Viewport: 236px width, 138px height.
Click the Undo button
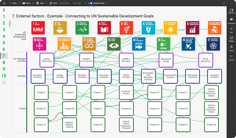[13, 3]
